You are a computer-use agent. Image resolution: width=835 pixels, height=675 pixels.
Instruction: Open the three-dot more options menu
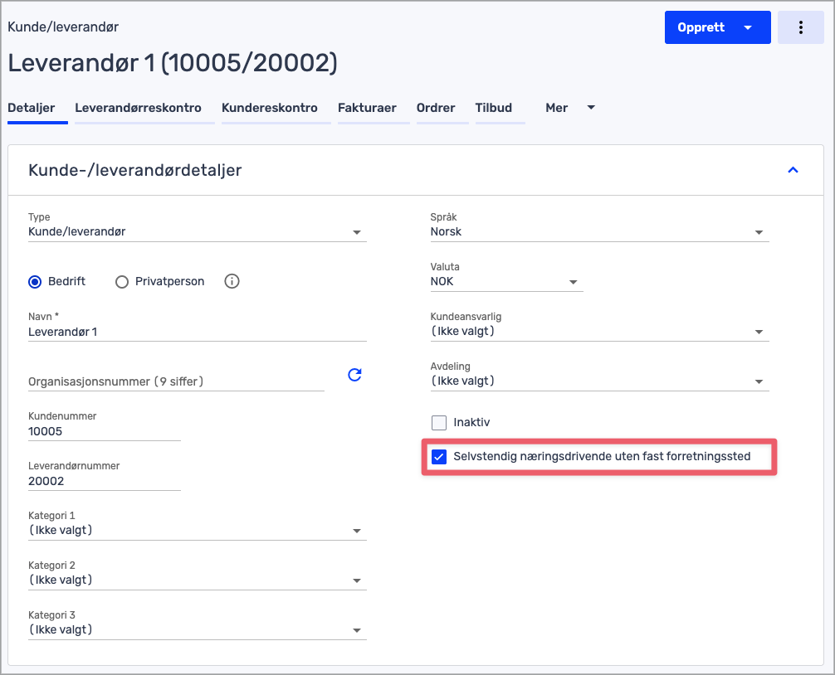coord(800,27)
